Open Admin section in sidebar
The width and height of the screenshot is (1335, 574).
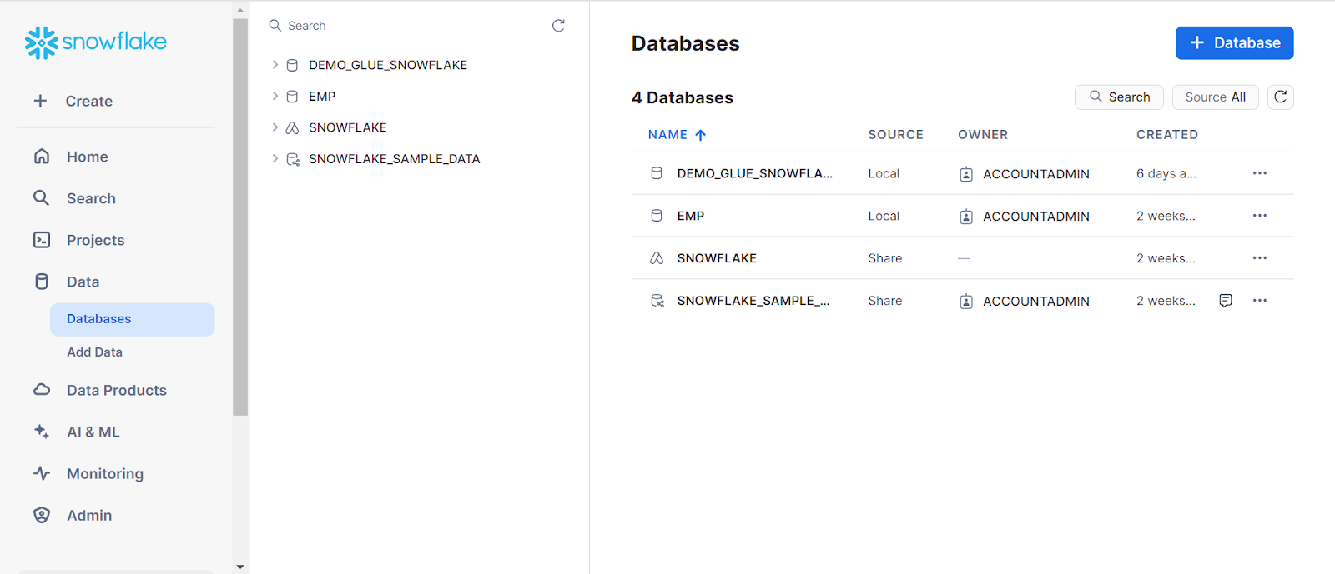88,515
